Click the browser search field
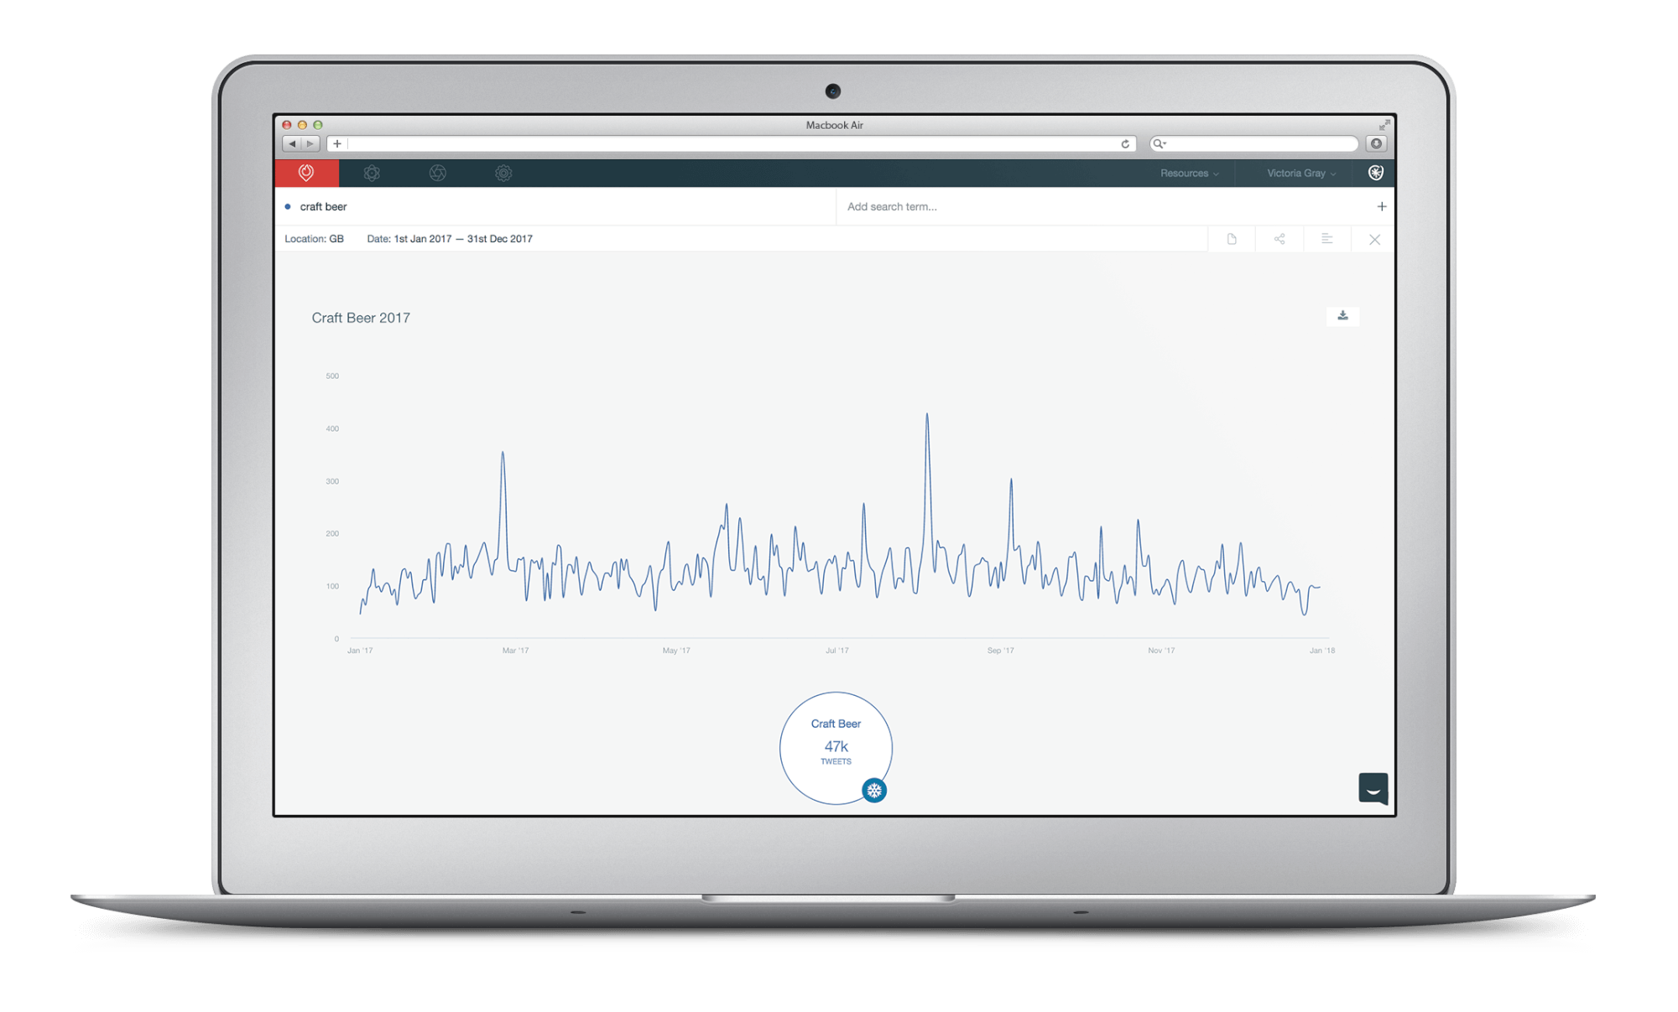The width and height of the screenshot is (1678, 1012). (x=1254, y=144)
